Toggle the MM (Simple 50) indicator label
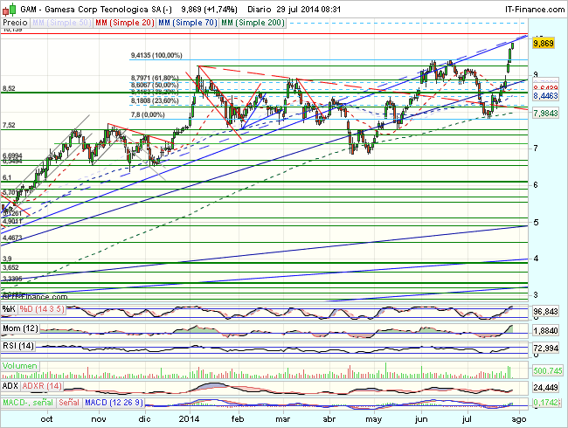Screen dimensions: 568x428 click(61, 23)
